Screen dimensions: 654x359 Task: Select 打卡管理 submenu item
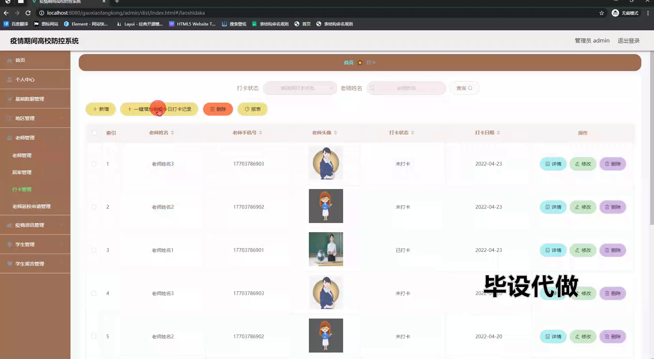22,189
